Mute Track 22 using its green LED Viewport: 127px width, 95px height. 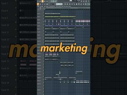tap(43, 77)
